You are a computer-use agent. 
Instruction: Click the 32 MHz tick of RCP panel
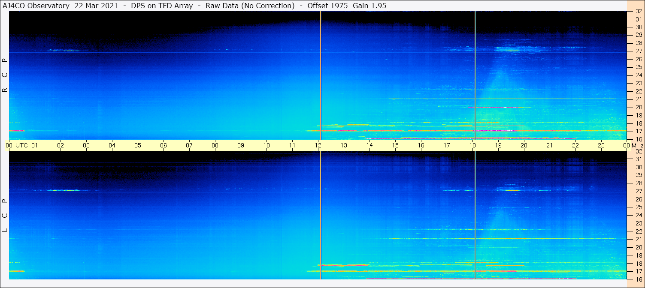coord(638,11)
